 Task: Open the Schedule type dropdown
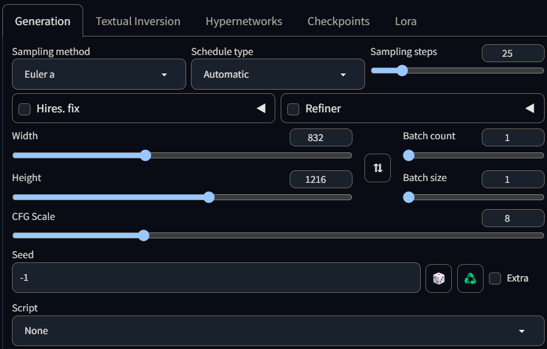(x=278, y=75)
